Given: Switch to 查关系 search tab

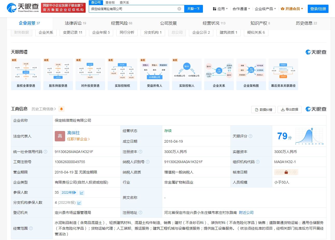Looking at the screenshot, I should pos(124,2).
